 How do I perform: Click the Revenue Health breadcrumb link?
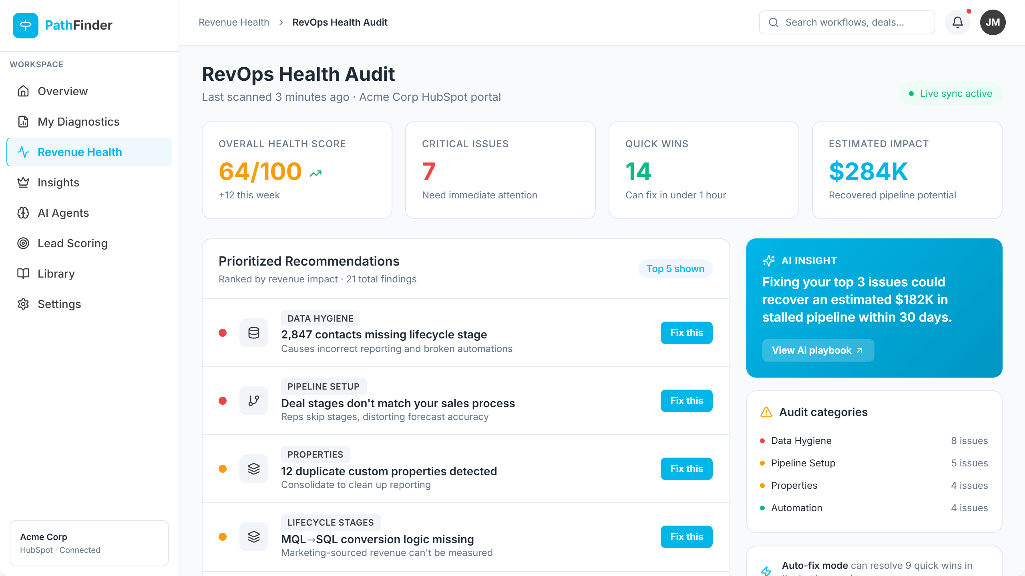point(234,22)
